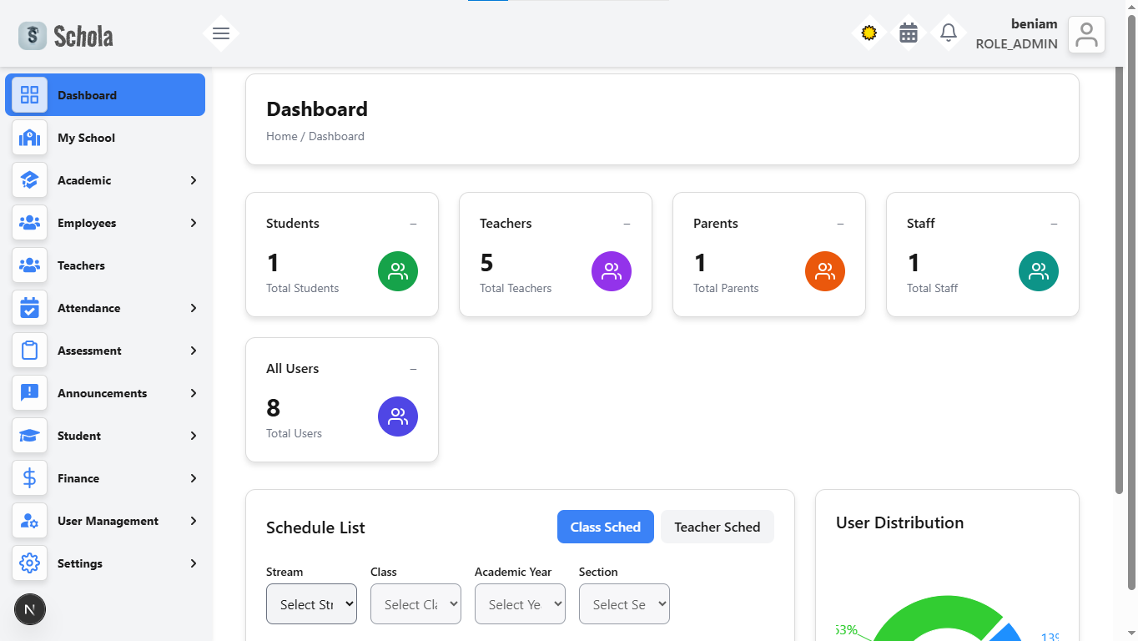Image resolution: width=1138 pixels, height=641 pixels.
Task: Switch to Teacher Sched tab
Action: [x=717, y=527]
